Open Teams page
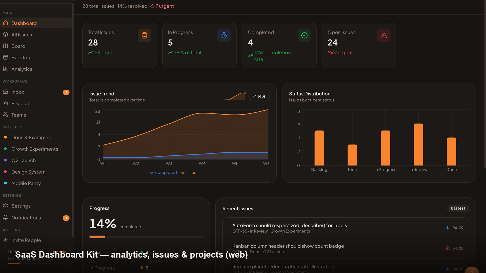Image resolution: width=486 pixels, height=273 pixels. [x=36, y=115]
